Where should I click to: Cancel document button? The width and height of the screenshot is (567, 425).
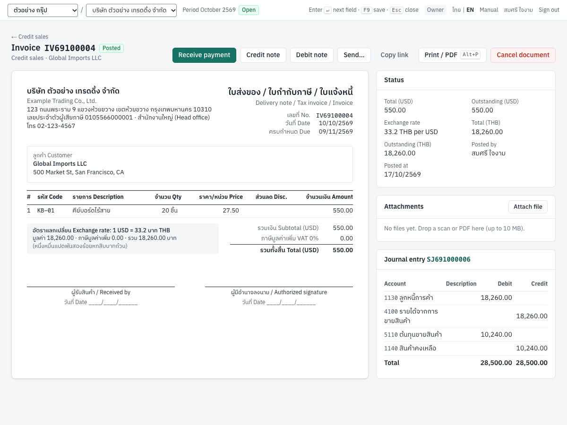(x=523, y=55)
